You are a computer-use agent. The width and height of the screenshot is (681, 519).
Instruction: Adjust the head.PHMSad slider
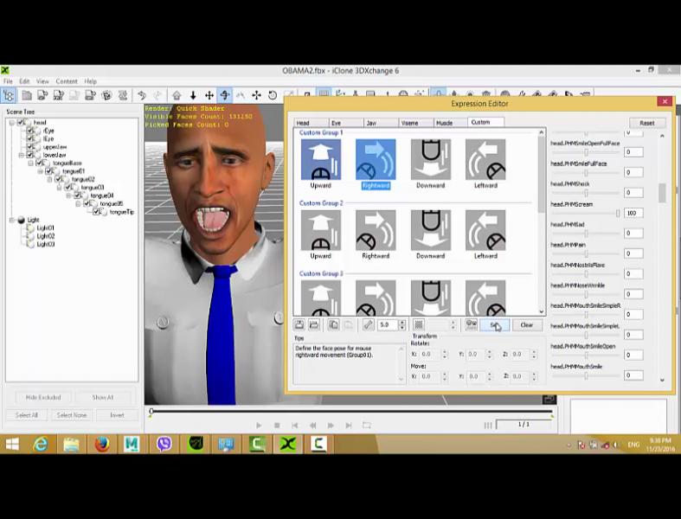586,234
